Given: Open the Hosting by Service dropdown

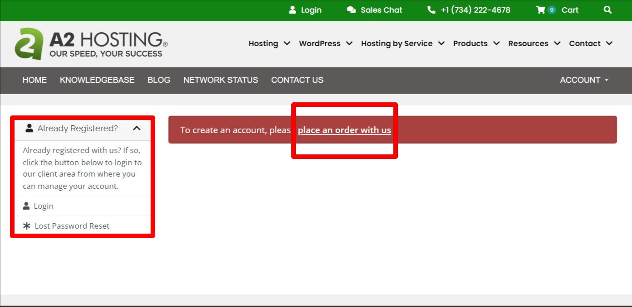Looking at the screenshot, I should pyautogui.click(x=402, y=43).
